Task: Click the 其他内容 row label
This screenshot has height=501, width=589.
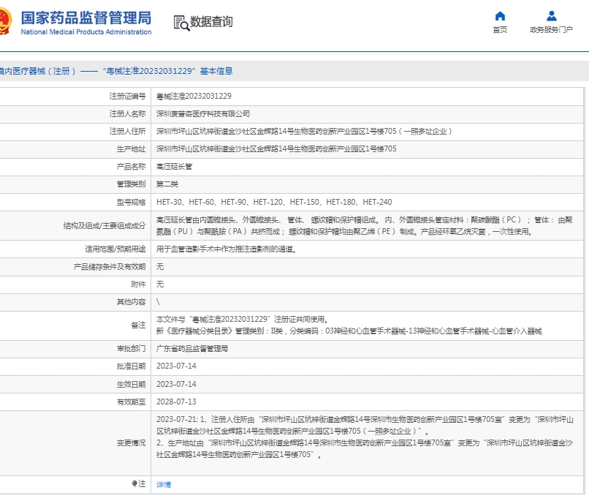Action: pyautogui.click(x=131, y=302)
